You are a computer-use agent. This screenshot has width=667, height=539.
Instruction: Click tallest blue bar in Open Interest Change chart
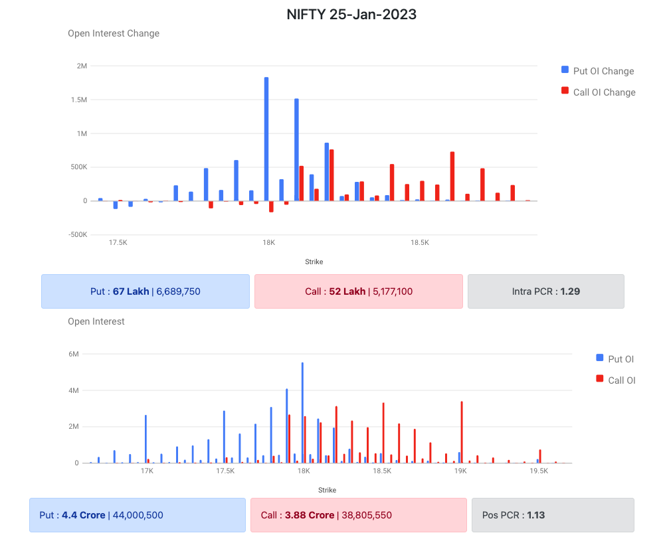click(266, 139)
